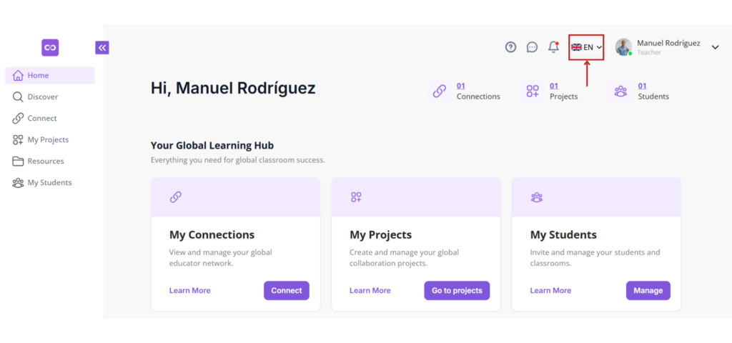Open the notifications bell icon

[554, 47]
